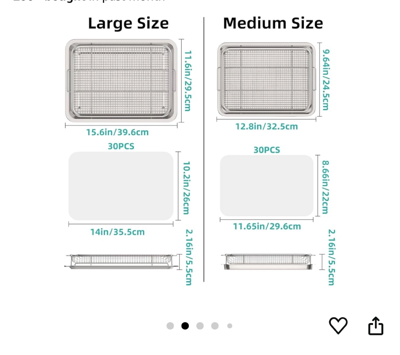Click the medium parchment sheet illustration

pos(267,186)
